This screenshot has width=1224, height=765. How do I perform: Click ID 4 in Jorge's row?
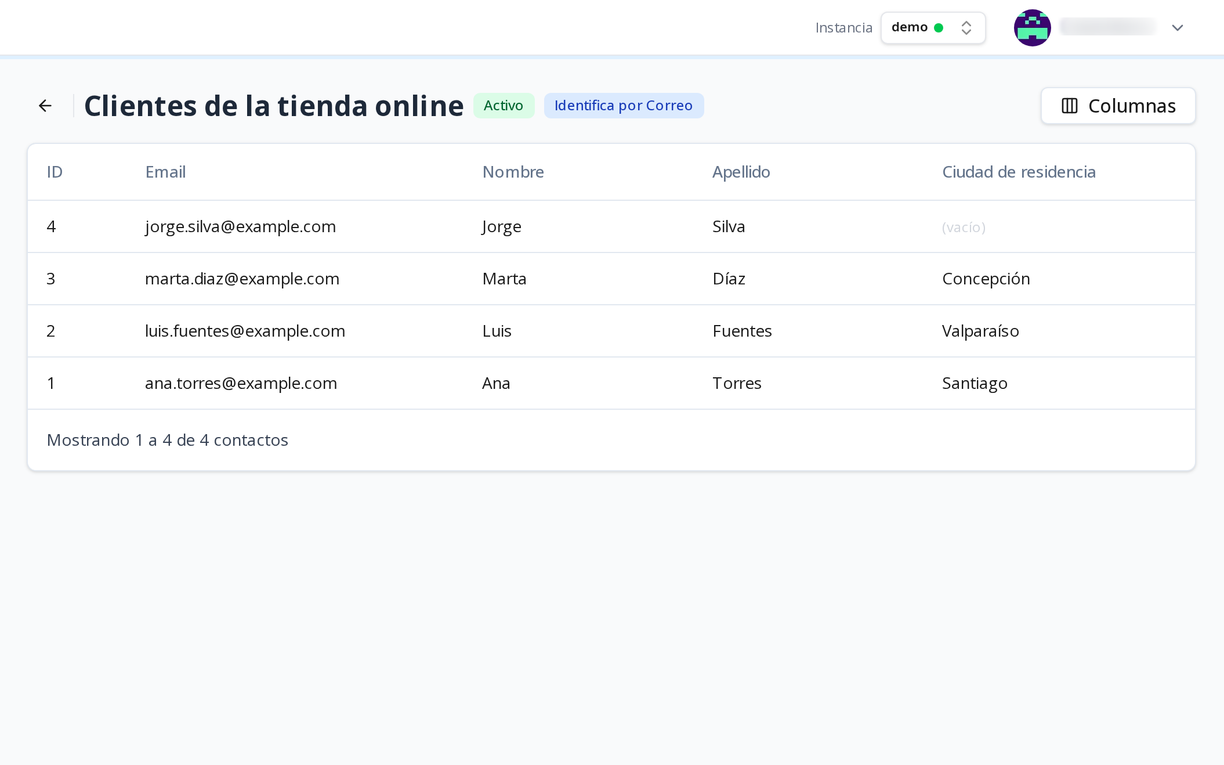(51, 226)
